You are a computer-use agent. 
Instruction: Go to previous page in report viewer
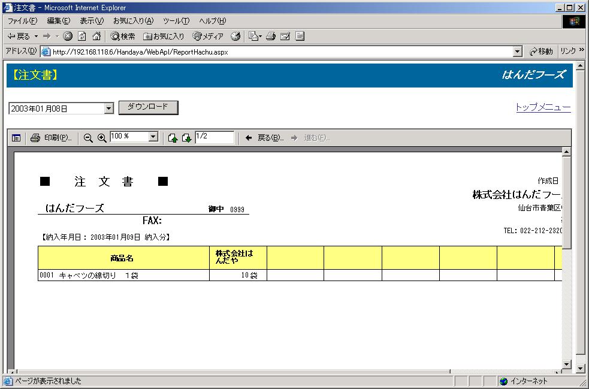pyautogui.click(x=173, y=138)
